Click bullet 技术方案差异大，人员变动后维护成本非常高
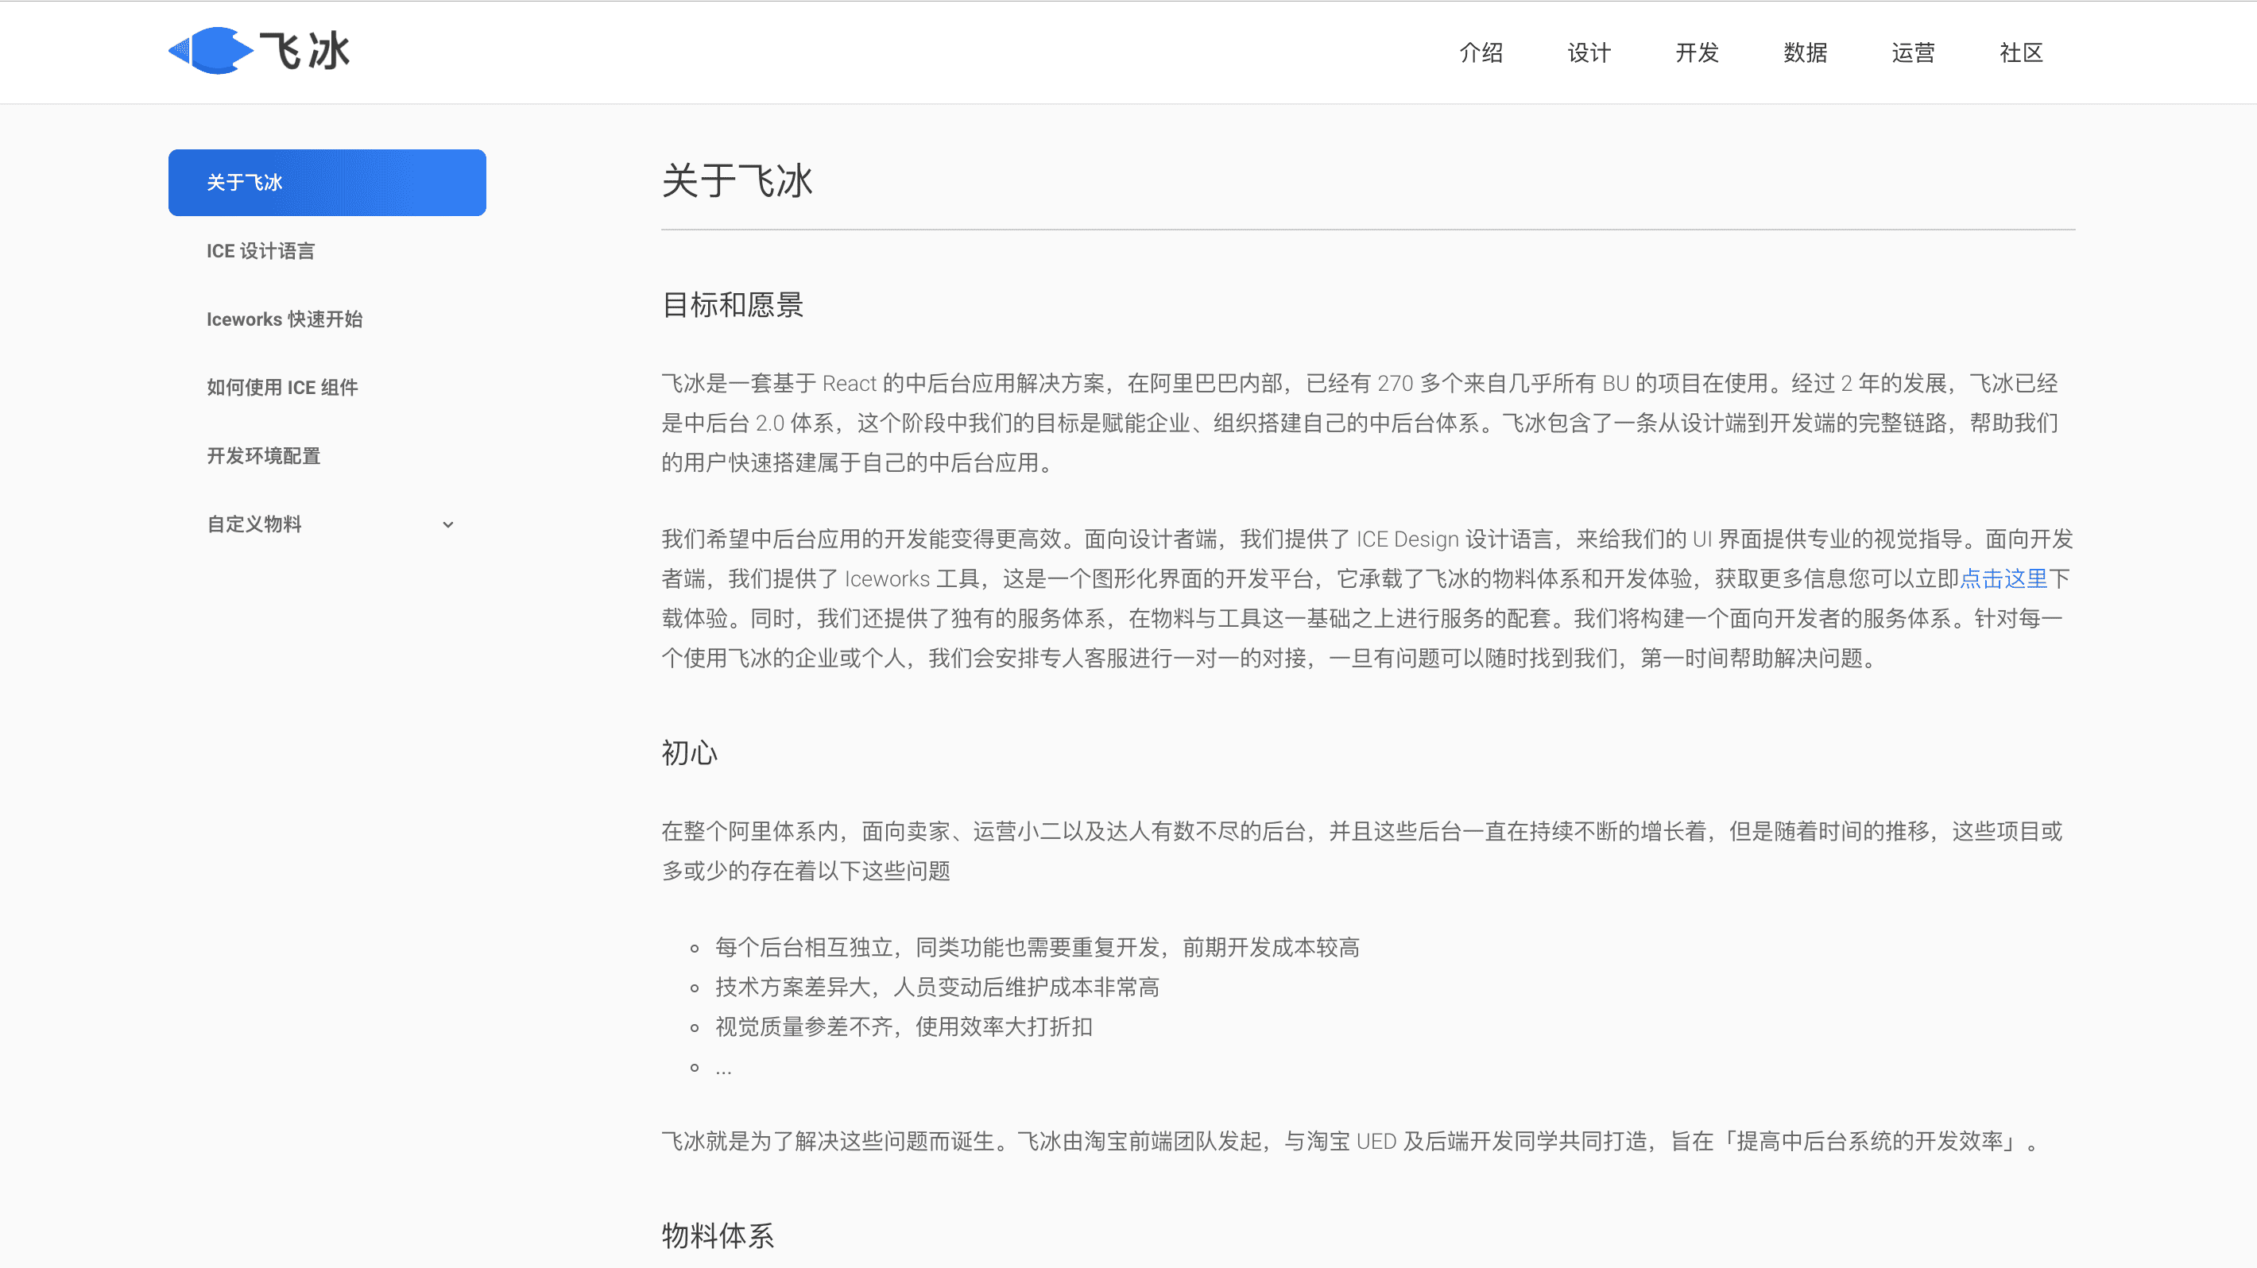This screenshot has height=1268, width=2257. (x=937, y=987)
